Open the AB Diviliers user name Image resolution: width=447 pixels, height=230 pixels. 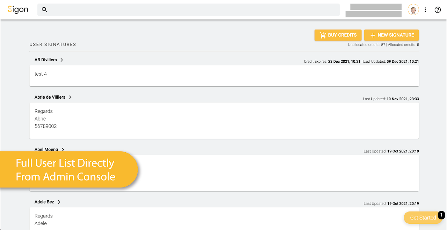tap(46, 60)
